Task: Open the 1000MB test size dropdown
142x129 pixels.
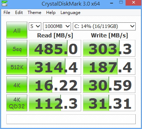Action: click(57, 26)
